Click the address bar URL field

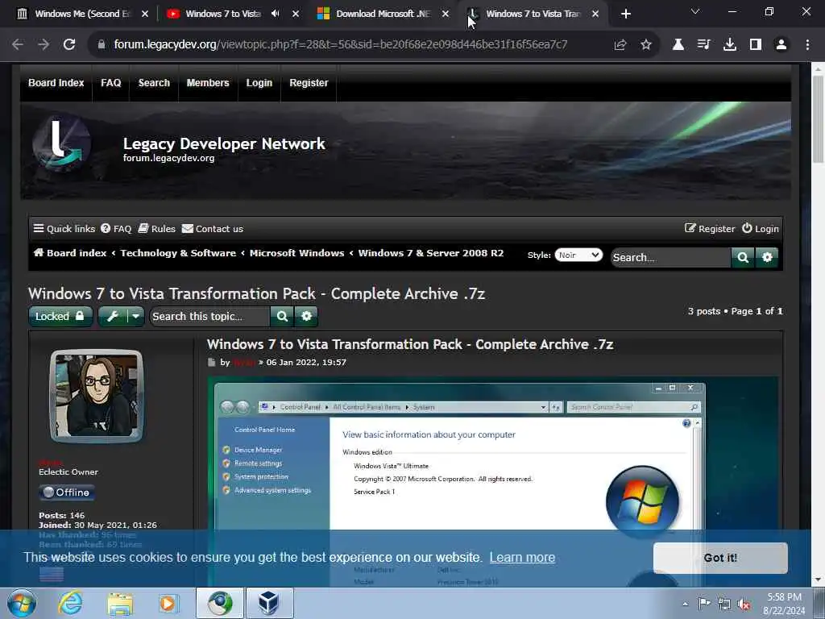point(341,45)
